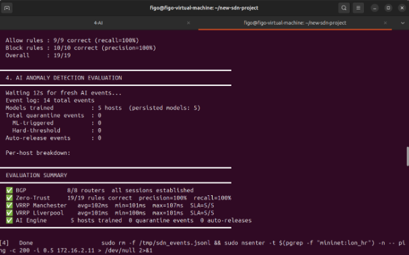Minimize the terminal window
The width and height of the screenshot is (409, 255).
375,8
